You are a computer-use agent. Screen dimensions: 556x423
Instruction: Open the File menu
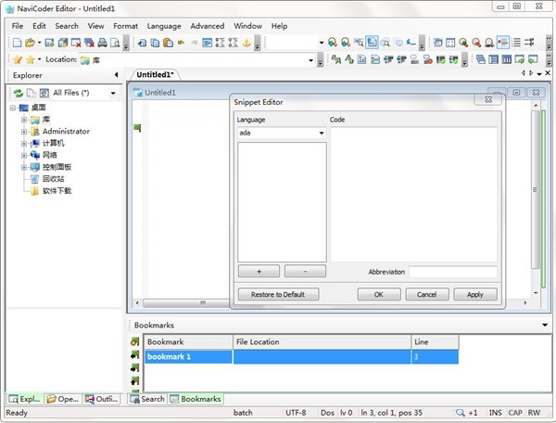(18, 26)
